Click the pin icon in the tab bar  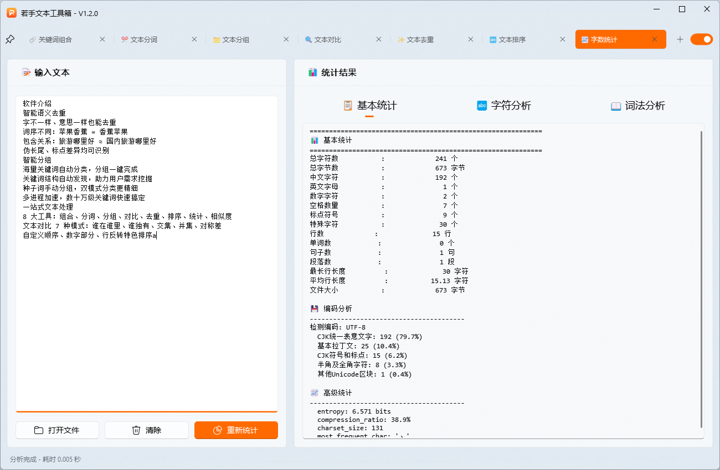(9, 39)
